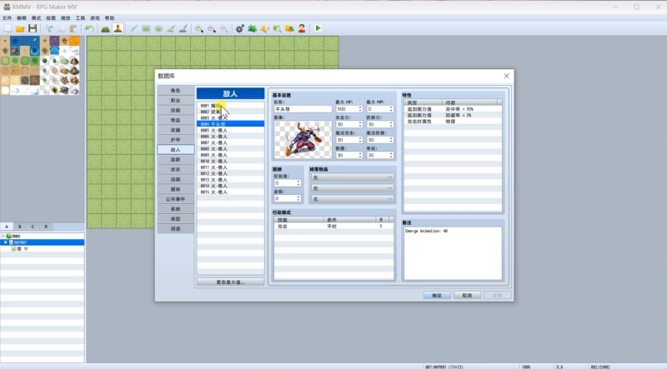
Task: Click 确定 to confirm database changes
Action: [x=437, y=295]
